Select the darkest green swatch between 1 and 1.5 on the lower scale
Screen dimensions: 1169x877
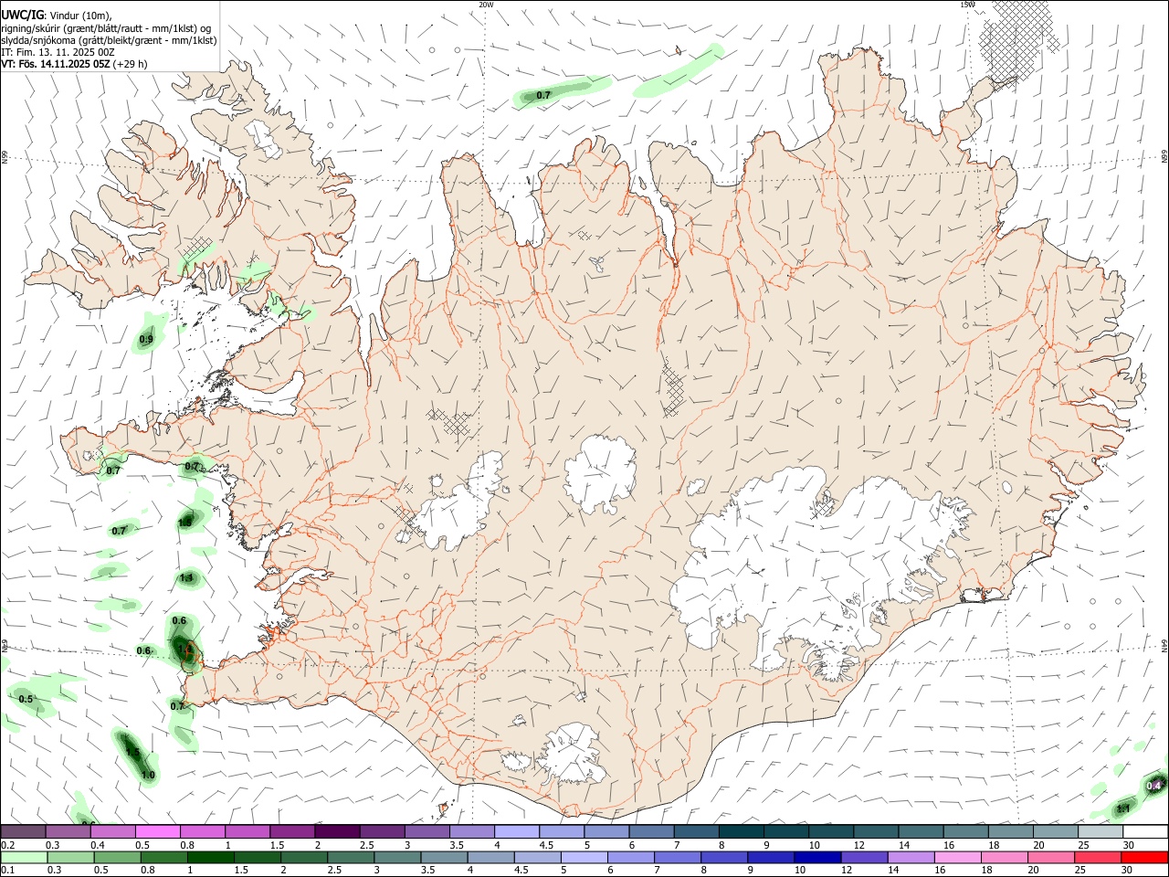pyautogui.click(x=212, y=858)
